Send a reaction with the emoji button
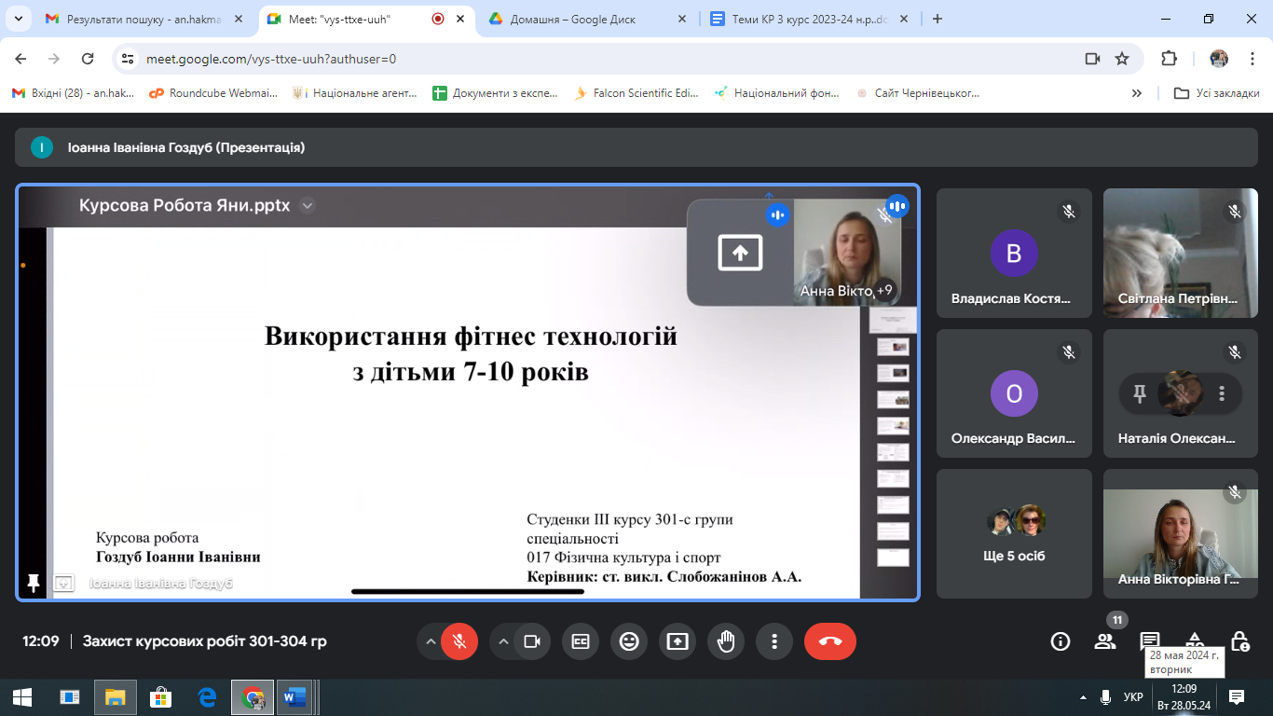This screenshot has width=1273, height=716. (x=629, y=641)
